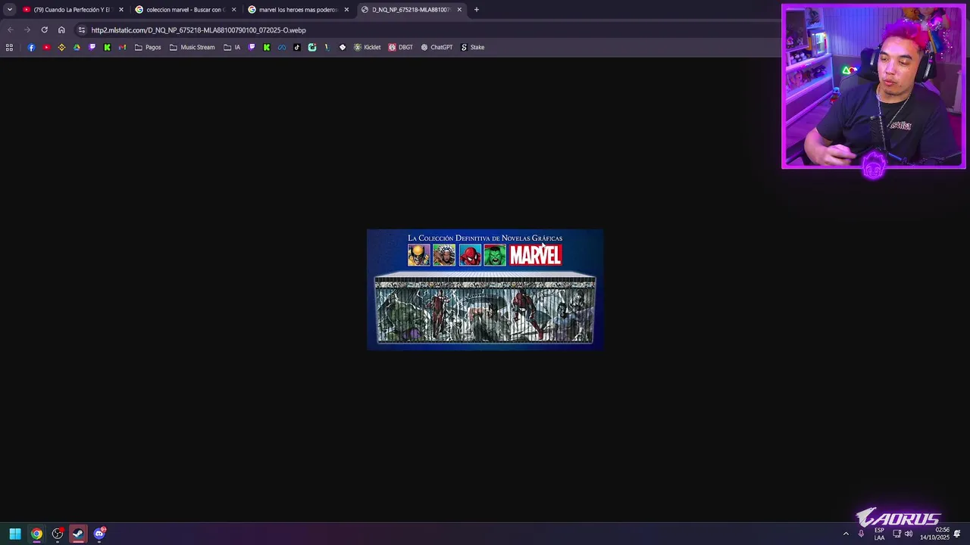Open Steam from the taskbar
This screenshot has width=970, height=545.
coord(78,534)
